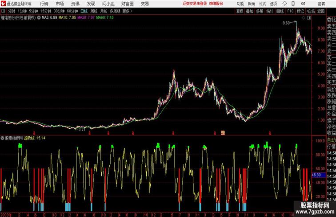Open the 功能 menu

[x=240, y=4]
